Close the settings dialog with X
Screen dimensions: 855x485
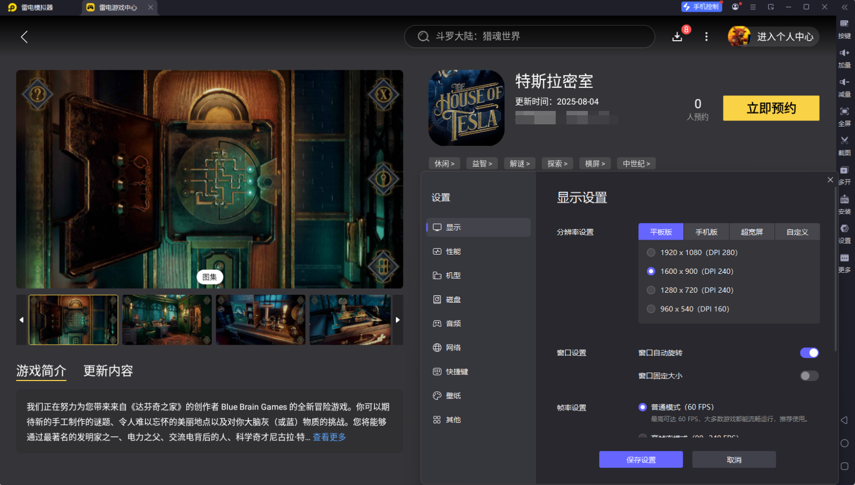[830, 180]
